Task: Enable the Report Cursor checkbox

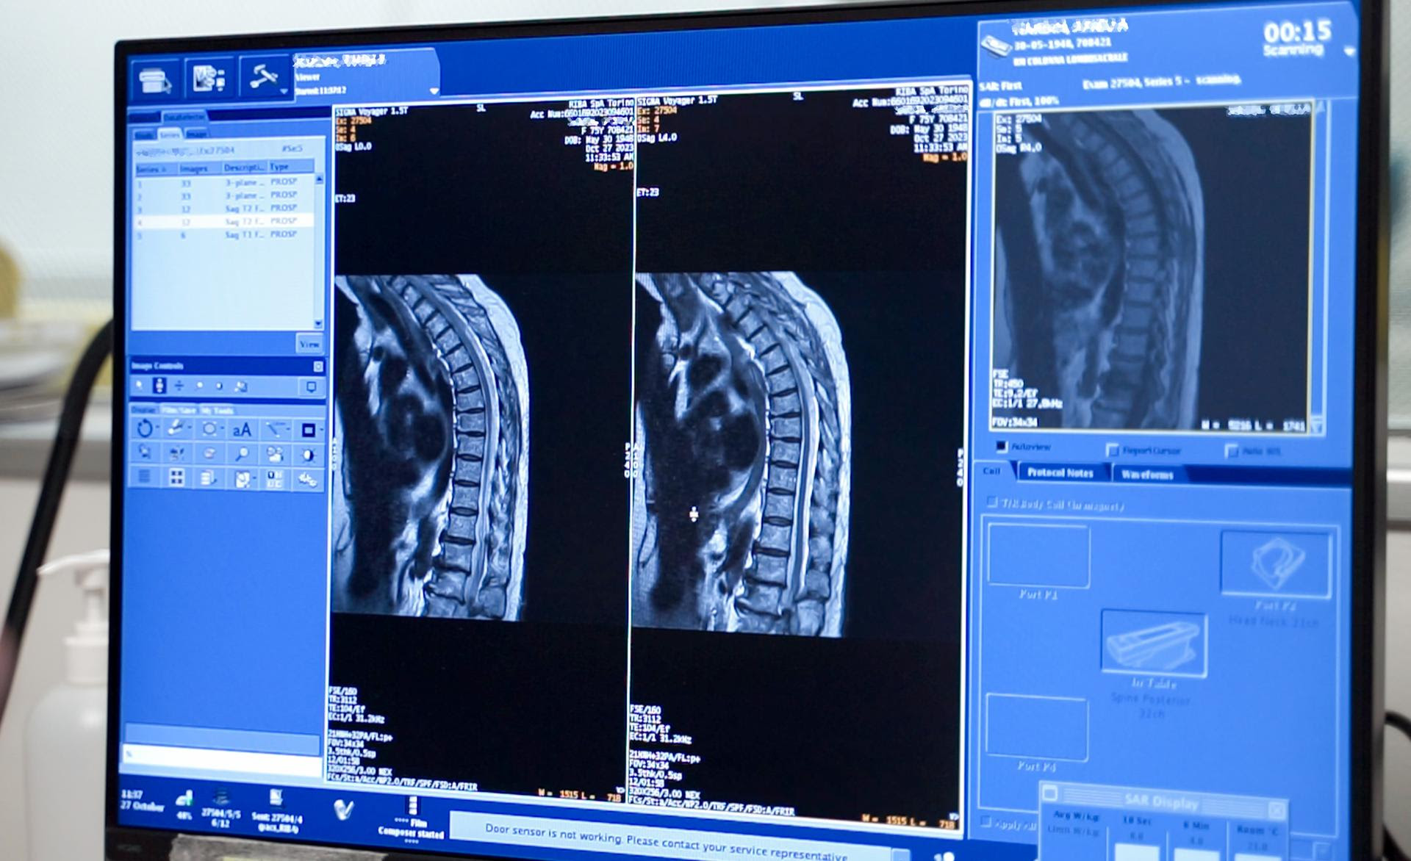Action: pos(1111,447)
